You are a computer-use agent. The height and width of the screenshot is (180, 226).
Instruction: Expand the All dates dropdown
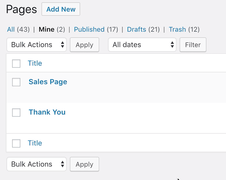click(142, 45)
